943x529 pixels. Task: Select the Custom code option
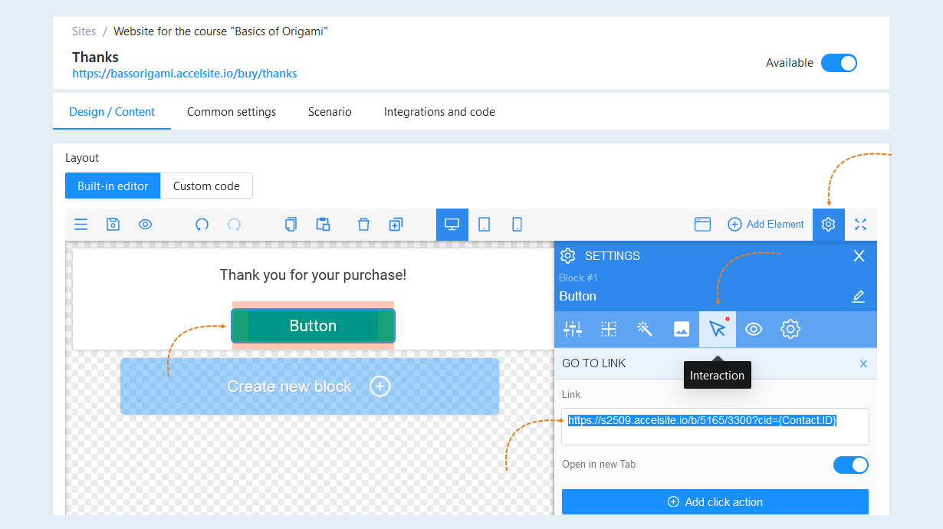coord(206,186)
